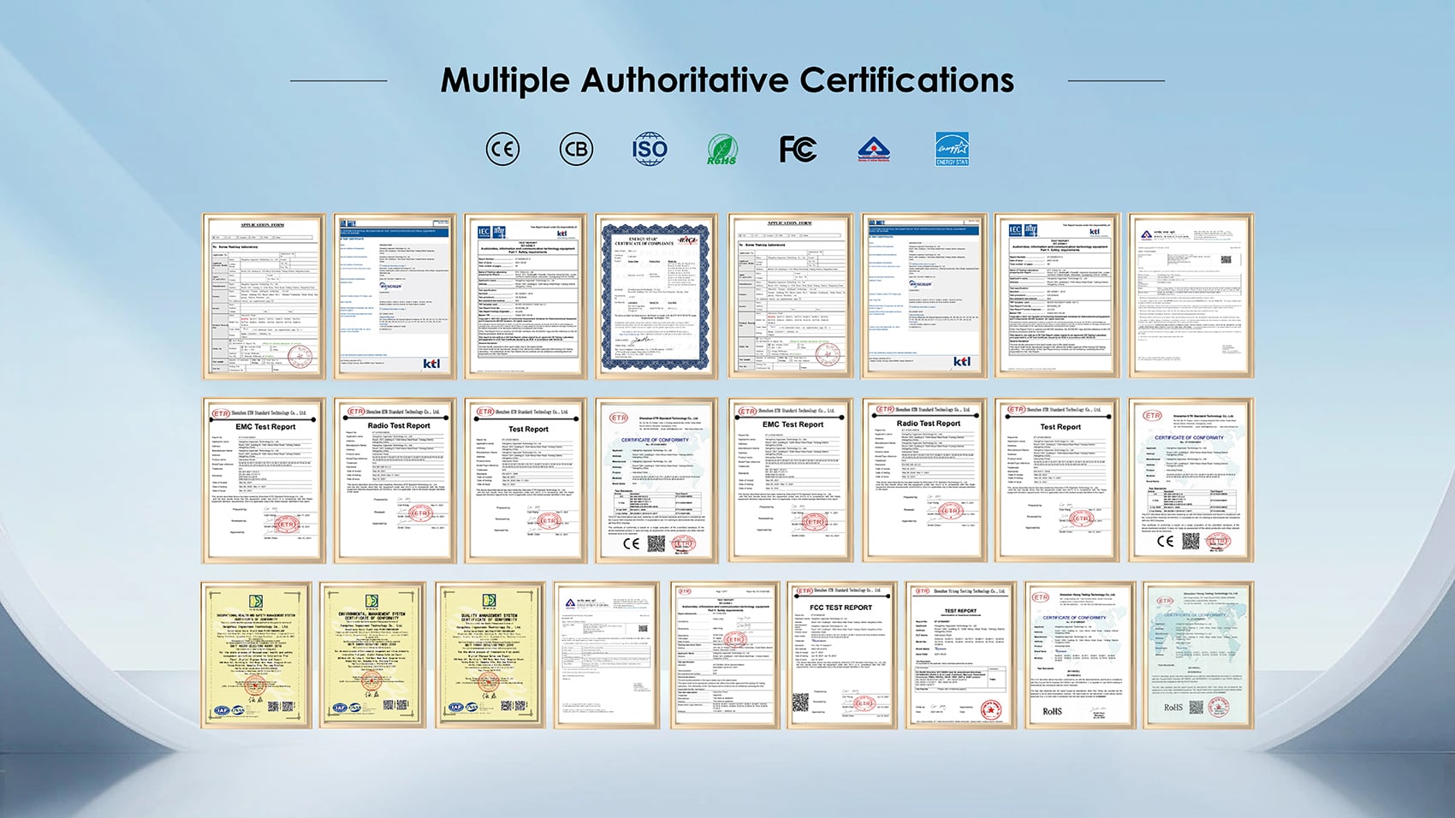1455x818 pixels.
Task: Open the leftmost EMC Test Report certificate
Action: click(x=264, y=480)
